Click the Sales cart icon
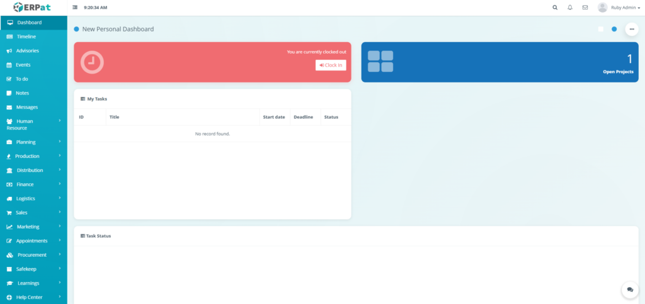Viewport: 645px width, 304px height. (9, 213)
